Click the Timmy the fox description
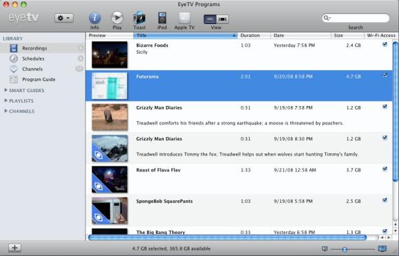Viewport: 399px width, 256px height. click(247, 154)
